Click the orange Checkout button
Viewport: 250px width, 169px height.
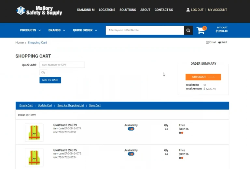[203, 77]
